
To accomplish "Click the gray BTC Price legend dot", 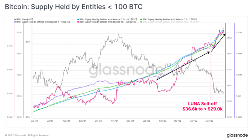I will [15, 19].
